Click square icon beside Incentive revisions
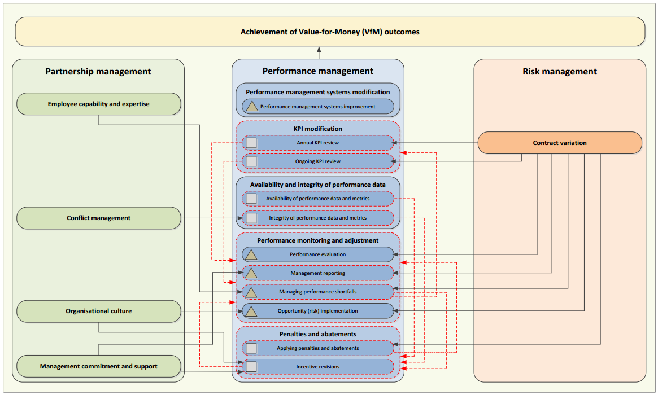The height and width of the screenshot is (395, 658). [251, 367]
